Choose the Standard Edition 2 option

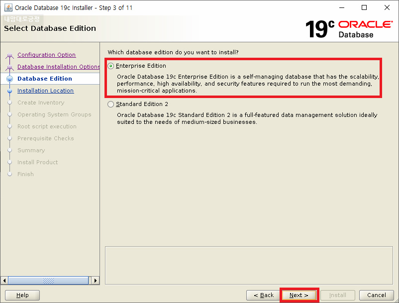[x=110, y=104]
